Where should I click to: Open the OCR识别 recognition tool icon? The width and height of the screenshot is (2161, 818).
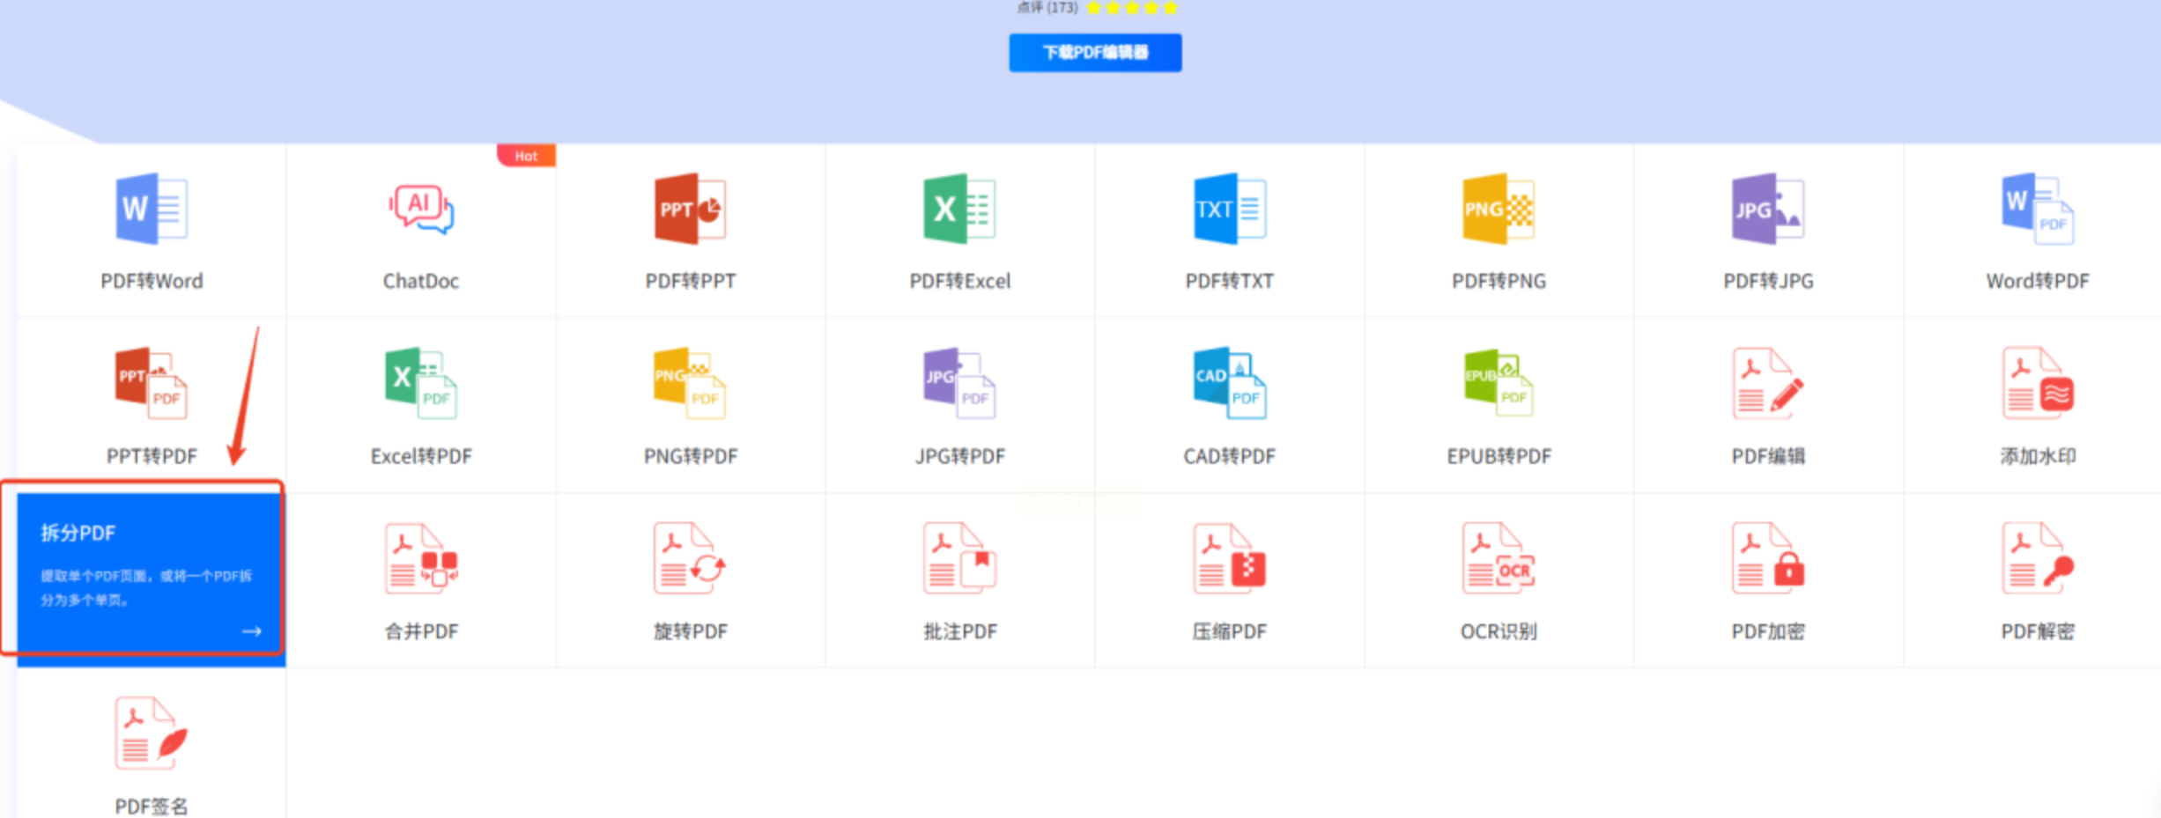[x=1499, y=558]
